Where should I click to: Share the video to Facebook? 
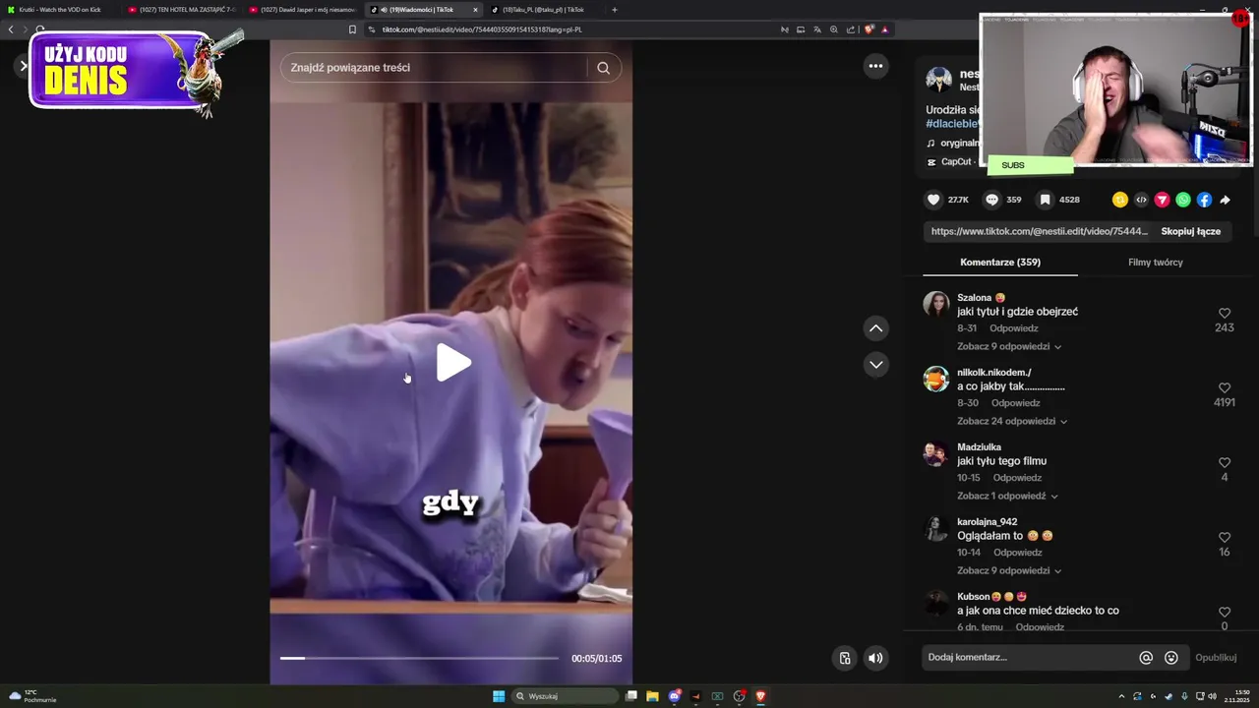1204,200
